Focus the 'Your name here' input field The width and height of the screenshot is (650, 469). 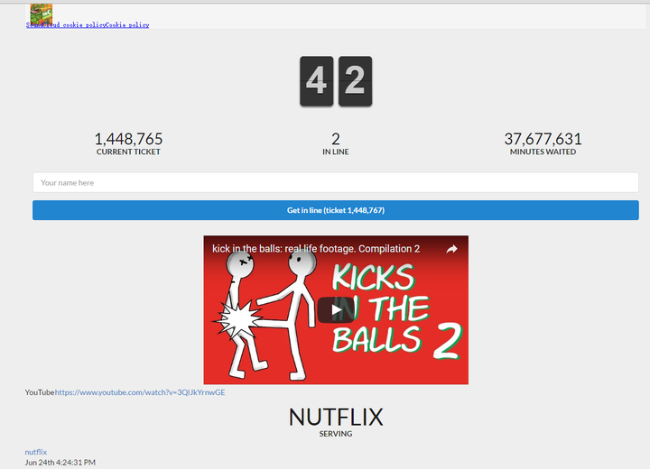pyautogui.click(x=335, y=183)
